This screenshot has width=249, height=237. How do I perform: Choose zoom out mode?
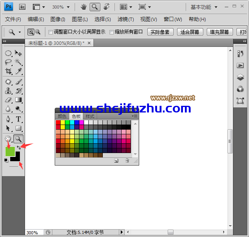(x=38, y=32)
